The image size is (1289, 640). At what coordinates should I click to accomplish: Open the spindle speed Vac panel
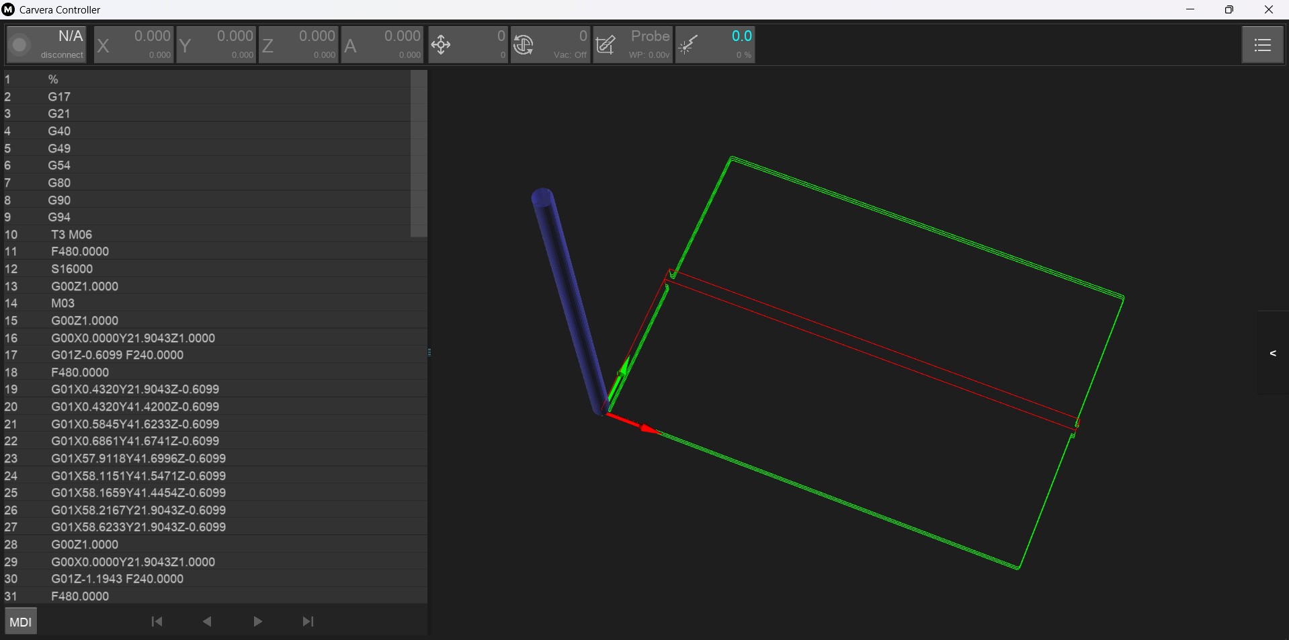click(x=550, y=45)
